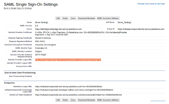
Task: Click the OAuth 2.0 Token Endpoint URL
Action: [x=78, y=95]
